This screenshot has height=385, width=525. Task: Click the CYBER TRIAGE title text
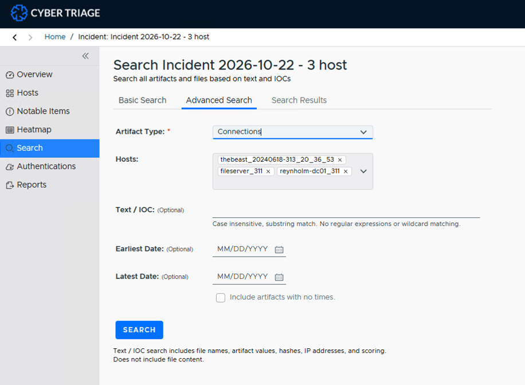(65, 13)
